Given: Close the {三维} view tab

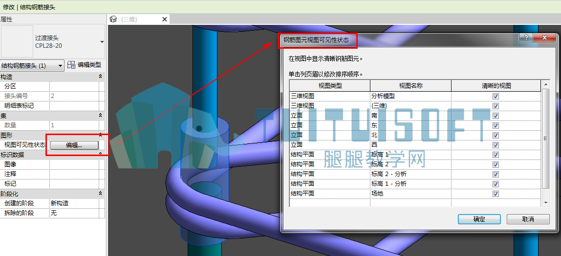Looking at the screenshot, I should [x=165, y=20].
